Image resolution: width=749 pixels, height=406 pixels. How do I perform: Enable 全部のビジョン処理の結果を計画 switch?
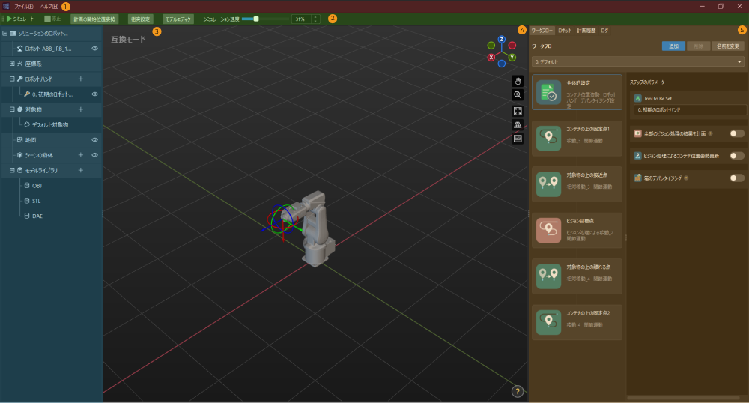(x=736, y=134)
